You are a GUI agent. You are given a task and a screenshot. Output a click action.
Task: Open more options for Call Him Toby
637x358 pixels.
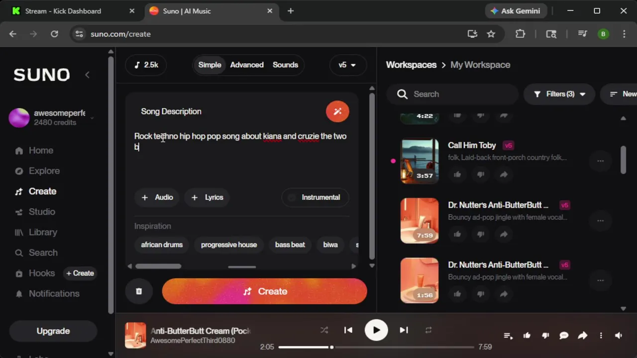[600, 161]
